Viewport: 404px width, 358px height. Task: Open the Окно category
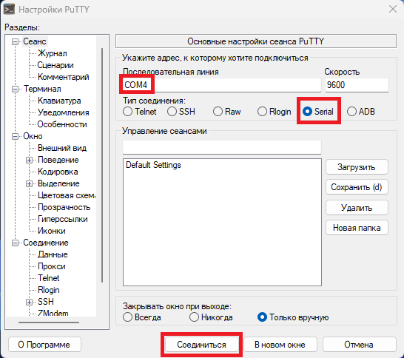(x=33, y=136)
